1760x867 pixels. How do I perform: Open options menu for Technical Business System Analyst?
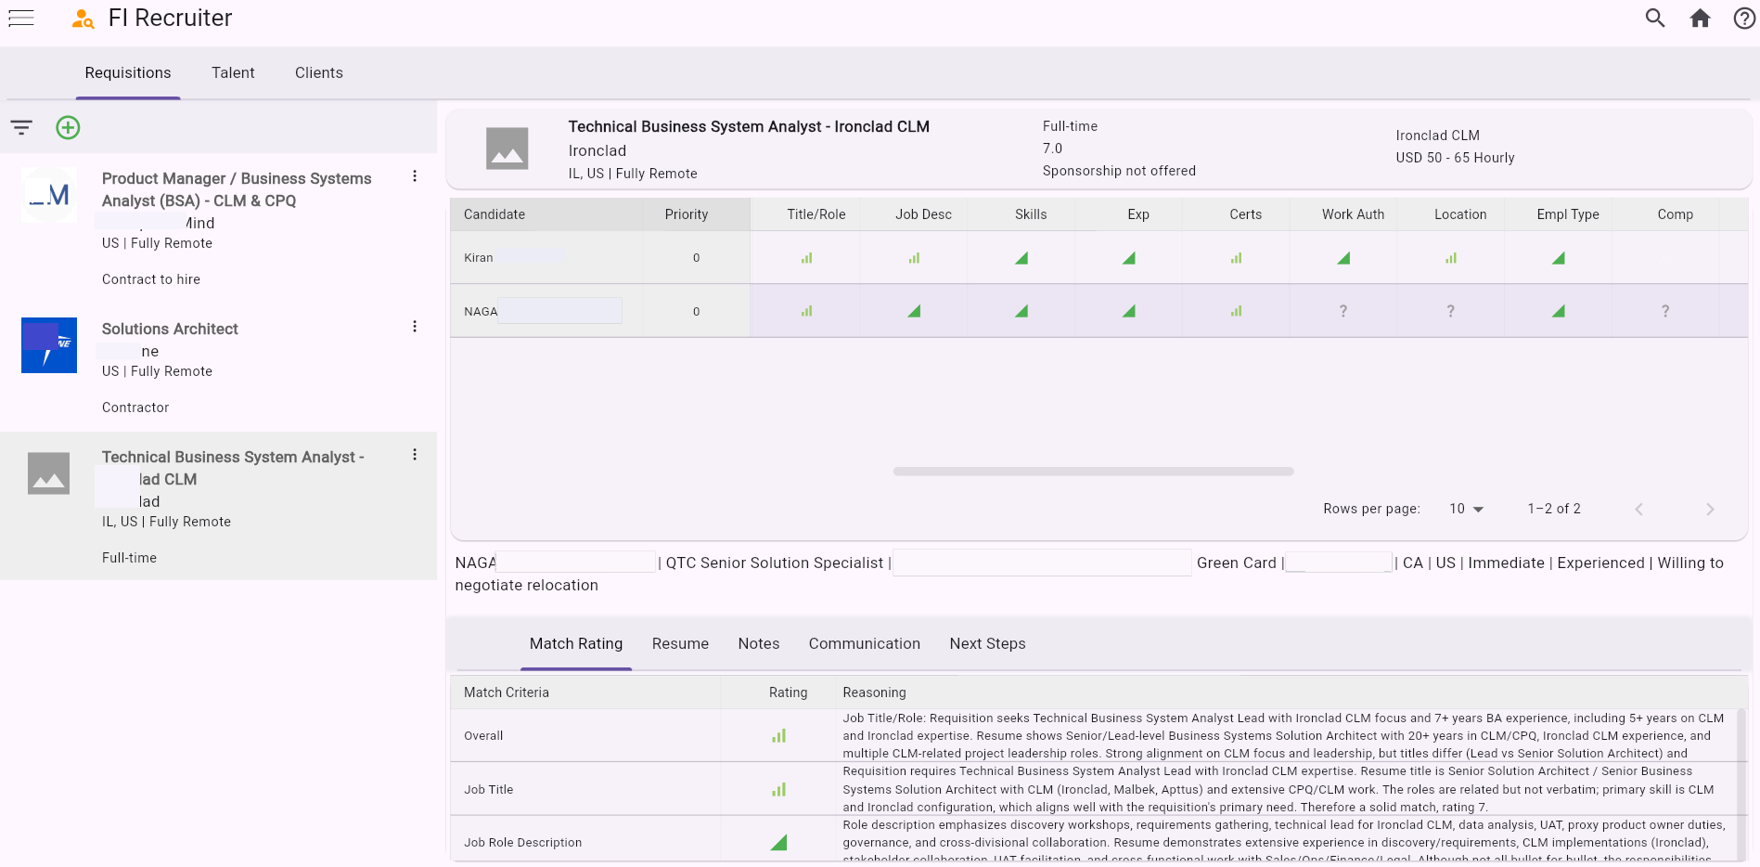point(415,455)
